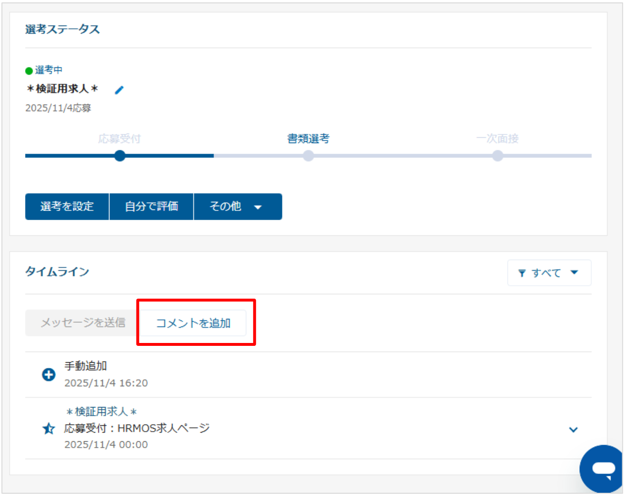This screenshot has height=500, width=628.
Task: Click the green 選考中 status dot
Action: [x=29, y=71]
